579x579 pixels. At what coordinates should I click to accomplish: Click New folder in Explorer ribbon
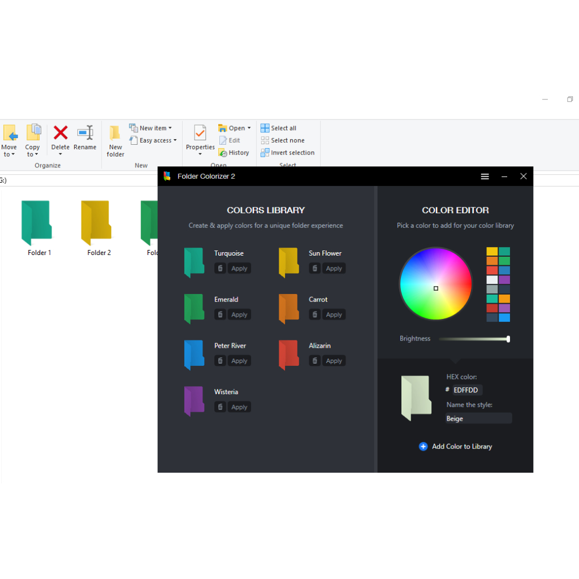115,141
